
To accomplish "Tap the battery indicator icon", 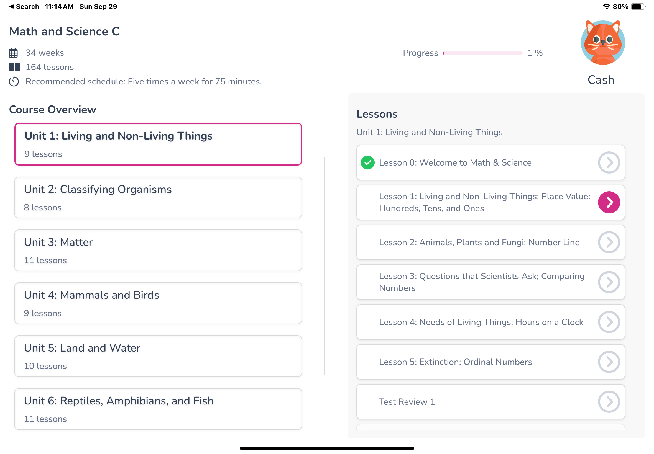I will point(637,7).
